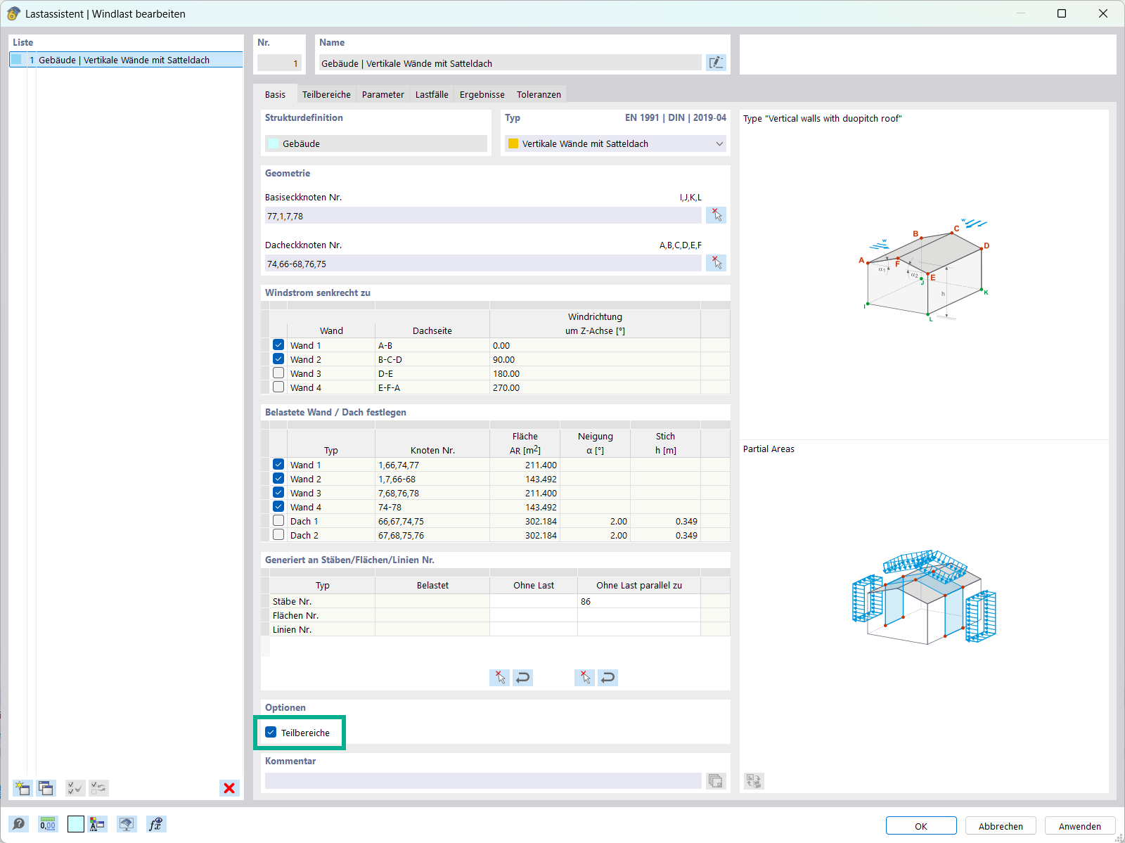Open the Teilbereiche tab

pyautogui.click(x=326, y=94)
